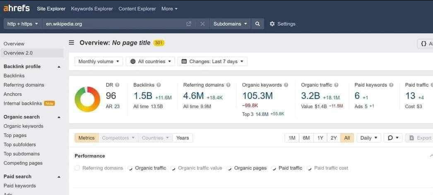Click the magnifier search button
This screenshot has width=433, height=195.
pyautogui.click(x=257, y=24)
